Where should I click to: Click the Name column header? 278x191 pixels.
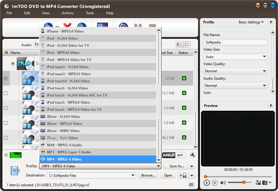(x=15, y=53)
